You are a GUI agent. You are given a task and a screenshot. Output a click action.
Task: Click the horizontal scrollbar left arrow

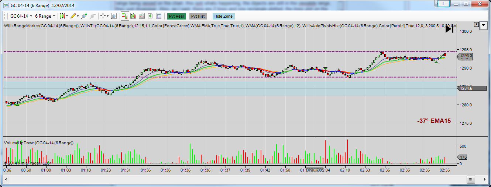[6, 179]
